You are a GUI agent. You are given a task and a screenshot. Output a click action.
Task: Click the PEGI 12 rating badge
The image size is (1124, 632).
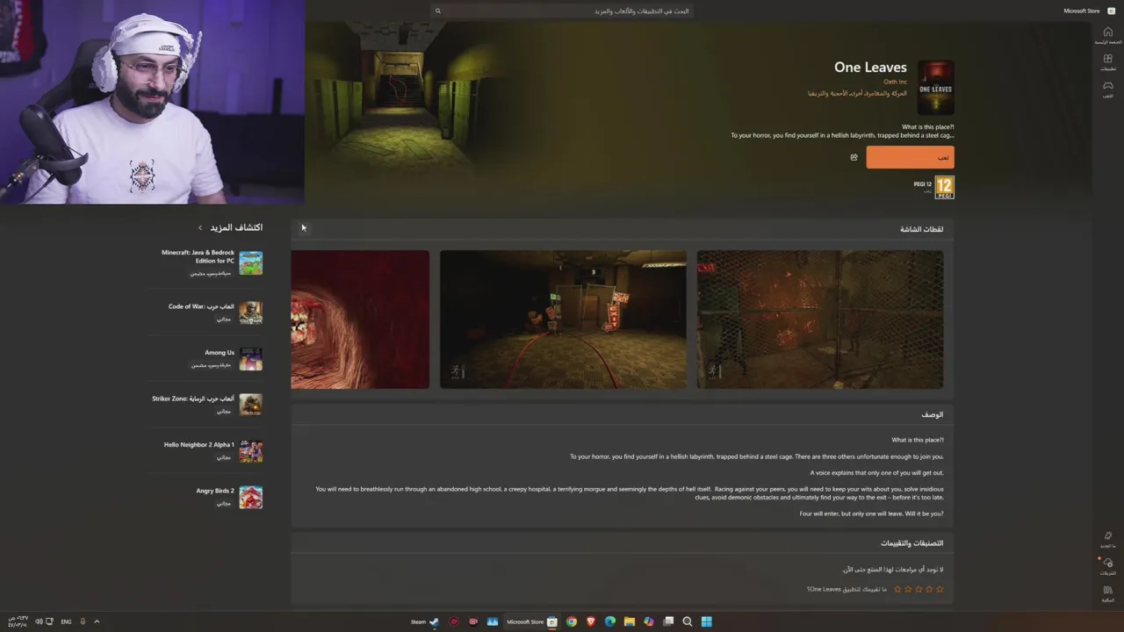(x=944, y=187)
